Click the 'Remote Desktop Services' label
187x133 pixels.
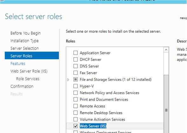click(x=101, y=113)
